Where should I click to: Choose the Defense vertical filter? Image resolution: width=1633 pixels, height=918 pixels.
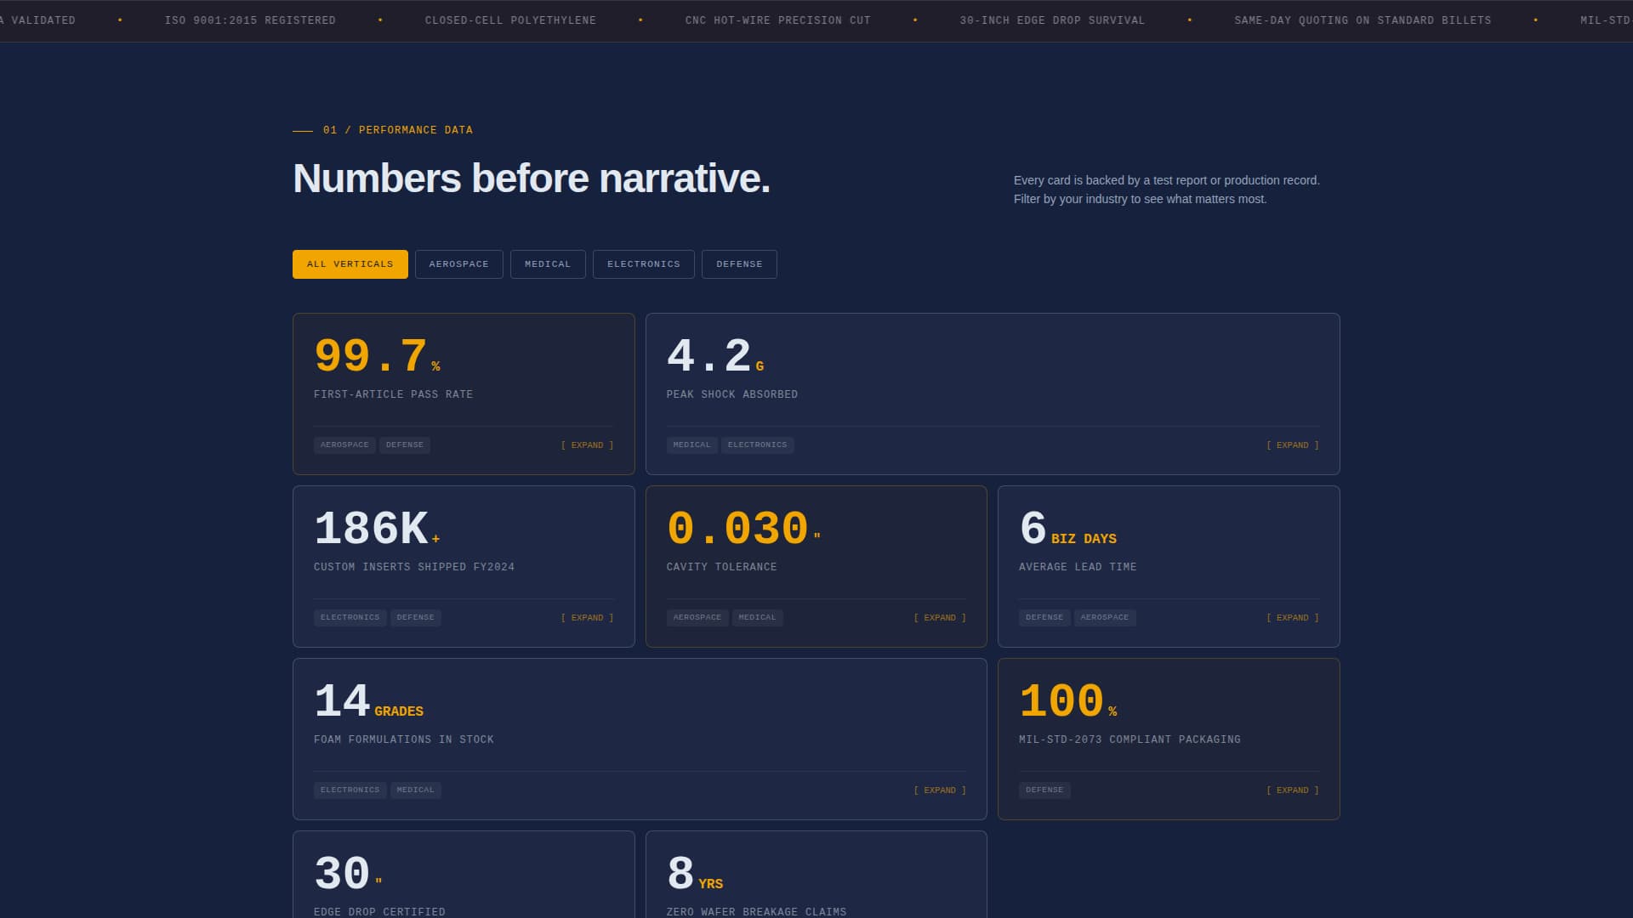tap(738, 264)
